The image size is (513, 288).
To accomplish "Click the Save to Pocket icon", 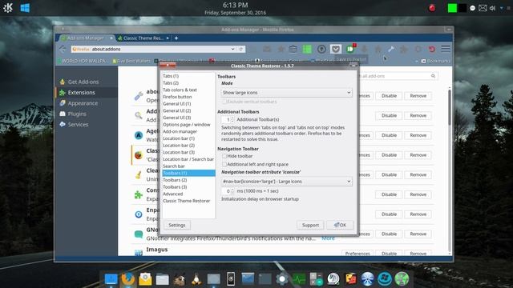I will pos(335,49).
